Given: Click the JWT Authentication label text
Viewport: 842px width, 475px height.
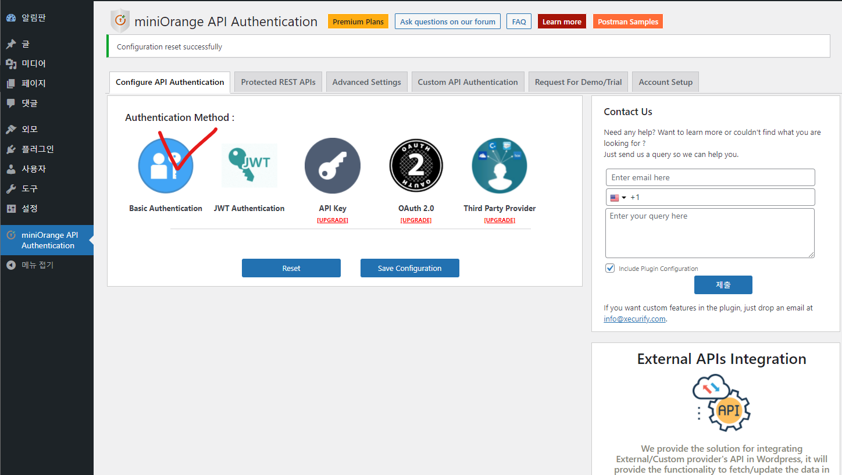Looking at the screenshot, I should (249, 208).
